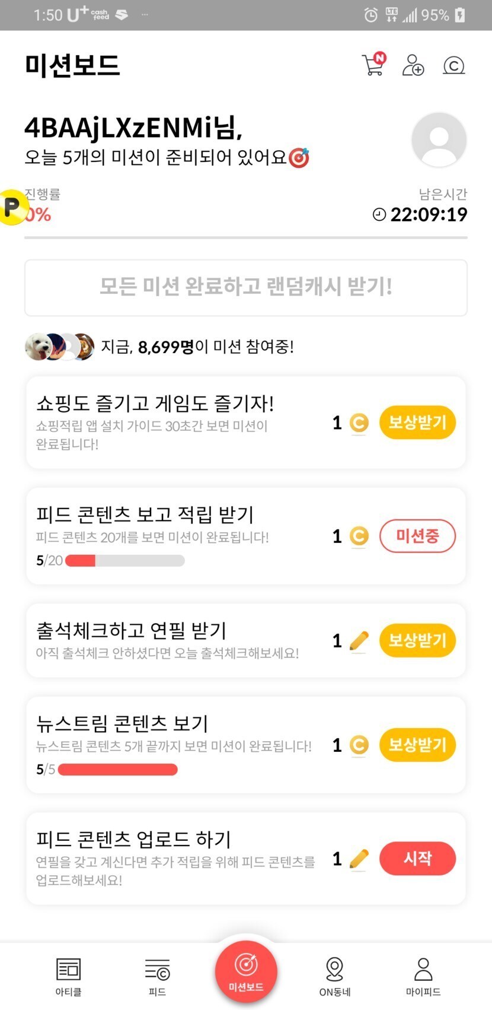Screen dimensions: 492x1010
Task: Claim reward for newstream content mission
Action: [417, 745]
